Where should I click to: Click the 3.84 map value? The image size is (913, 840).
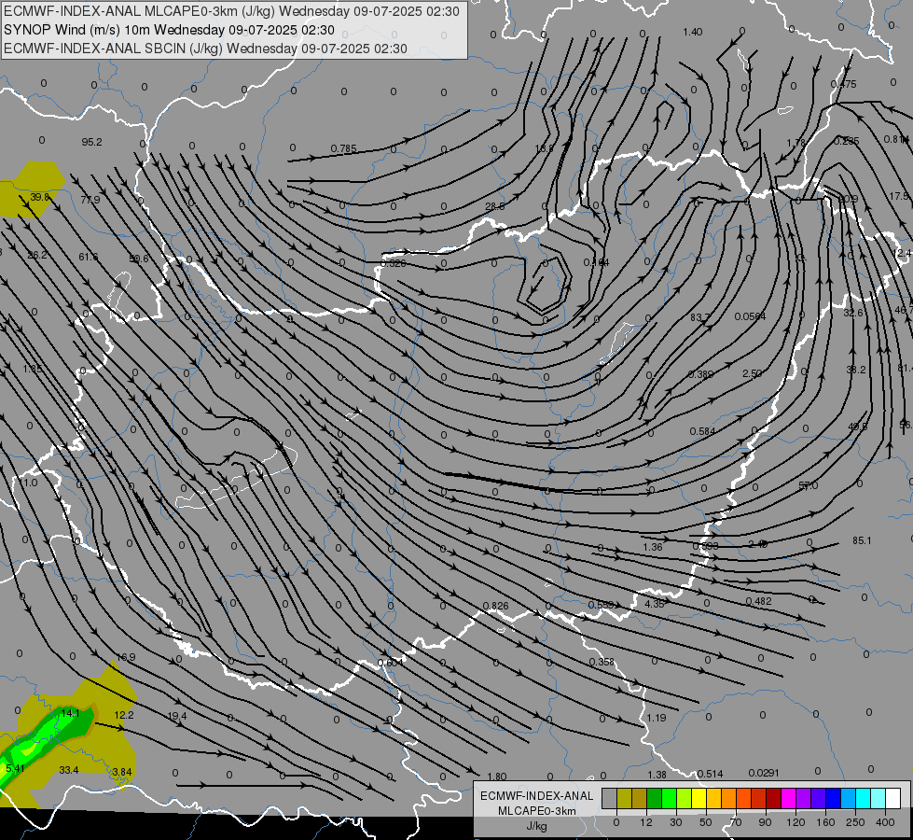[122, 773]
